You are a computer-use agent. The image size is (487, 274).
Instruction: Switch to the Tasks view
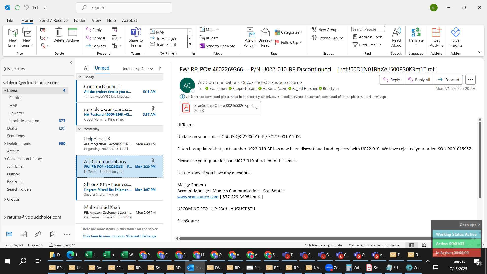pos(53,234)
